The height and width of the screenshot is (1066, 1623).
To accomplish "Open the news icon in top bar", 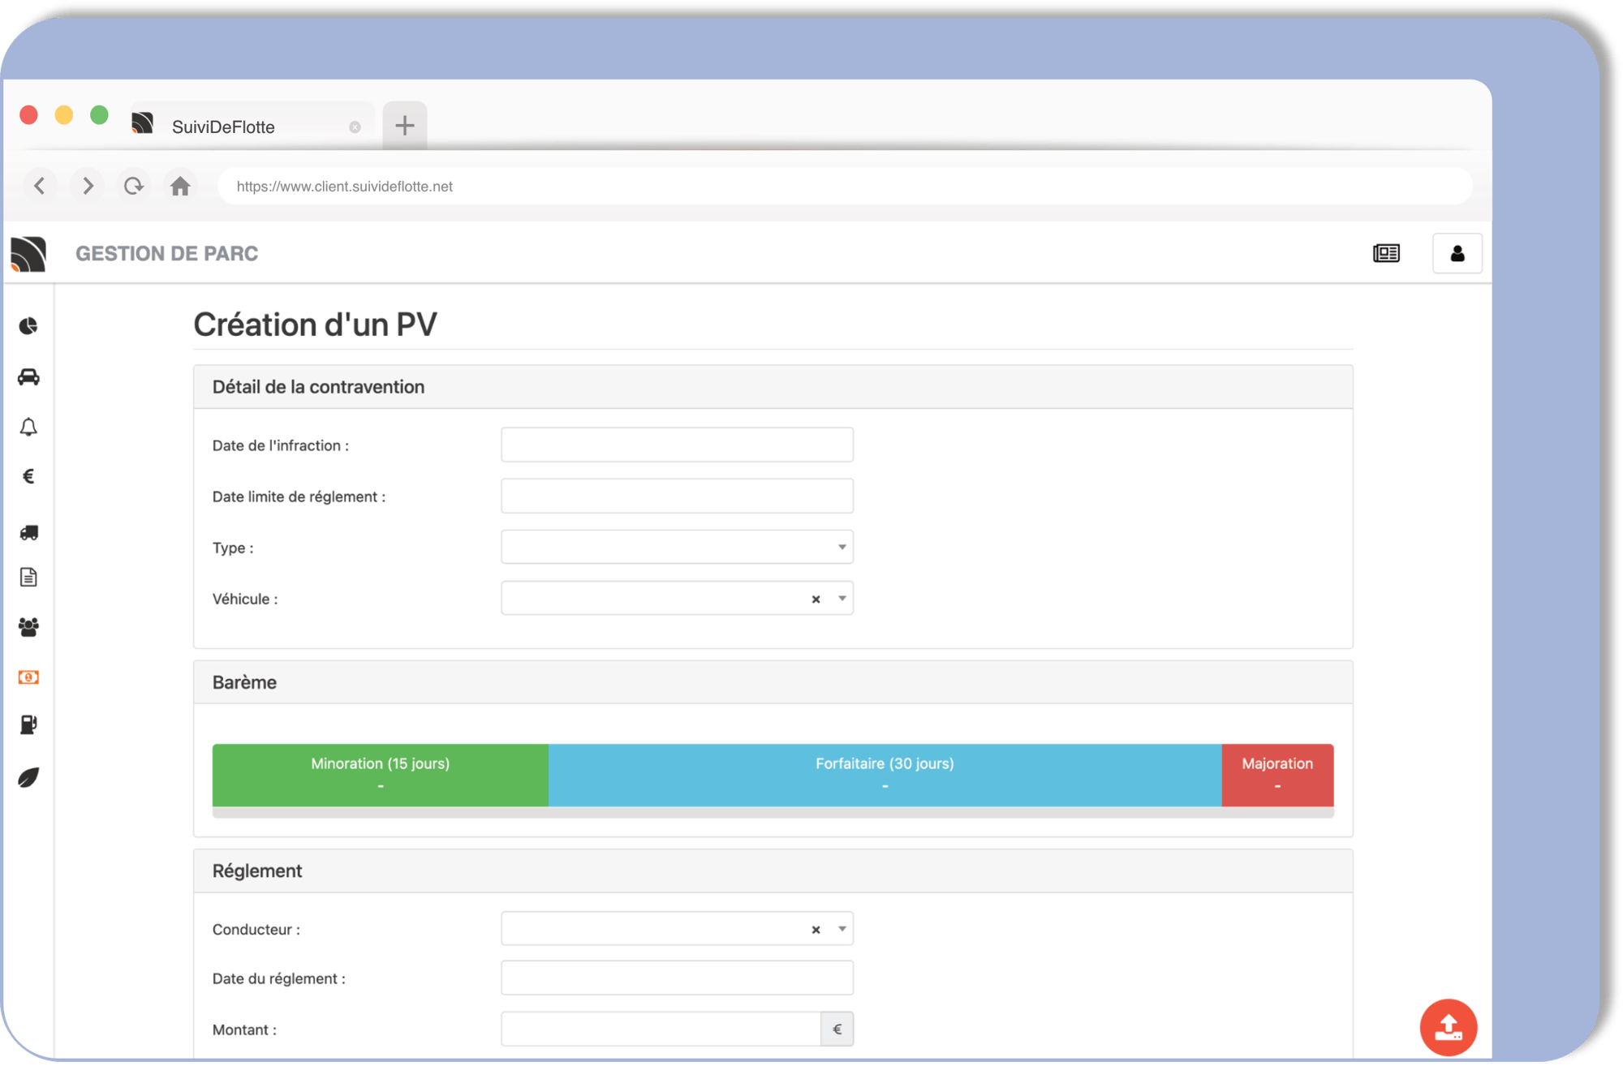I will click(1386, 253).
